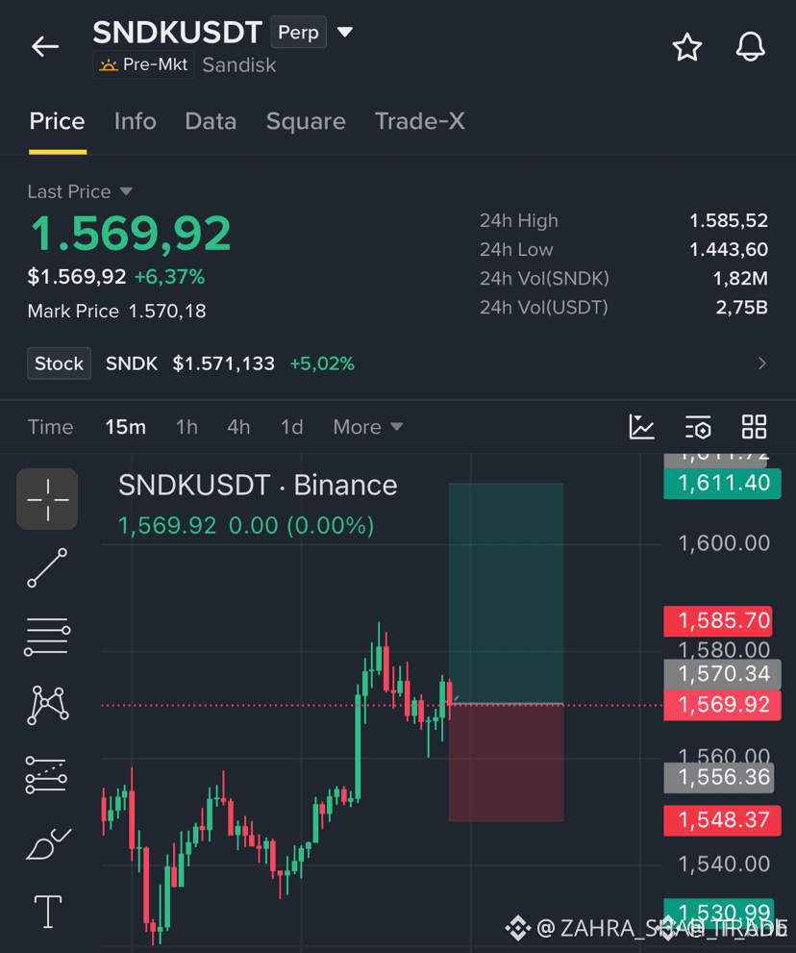This screenshot has width=796, height=953.
Task: Go back using the left arrow
Action: click(45, 46)
